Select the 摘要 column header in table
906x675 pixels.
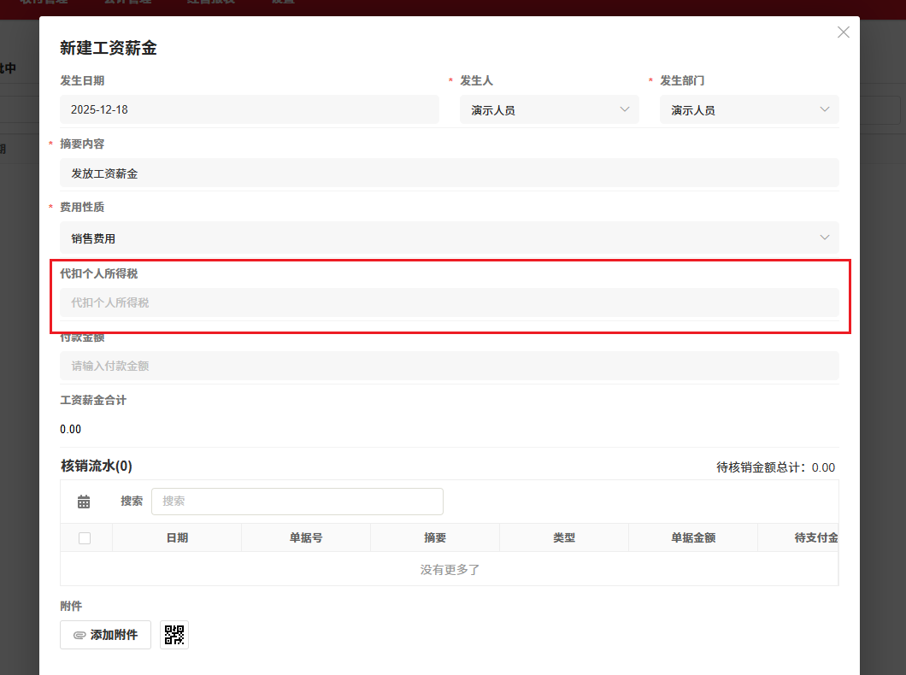click(435, 537)
